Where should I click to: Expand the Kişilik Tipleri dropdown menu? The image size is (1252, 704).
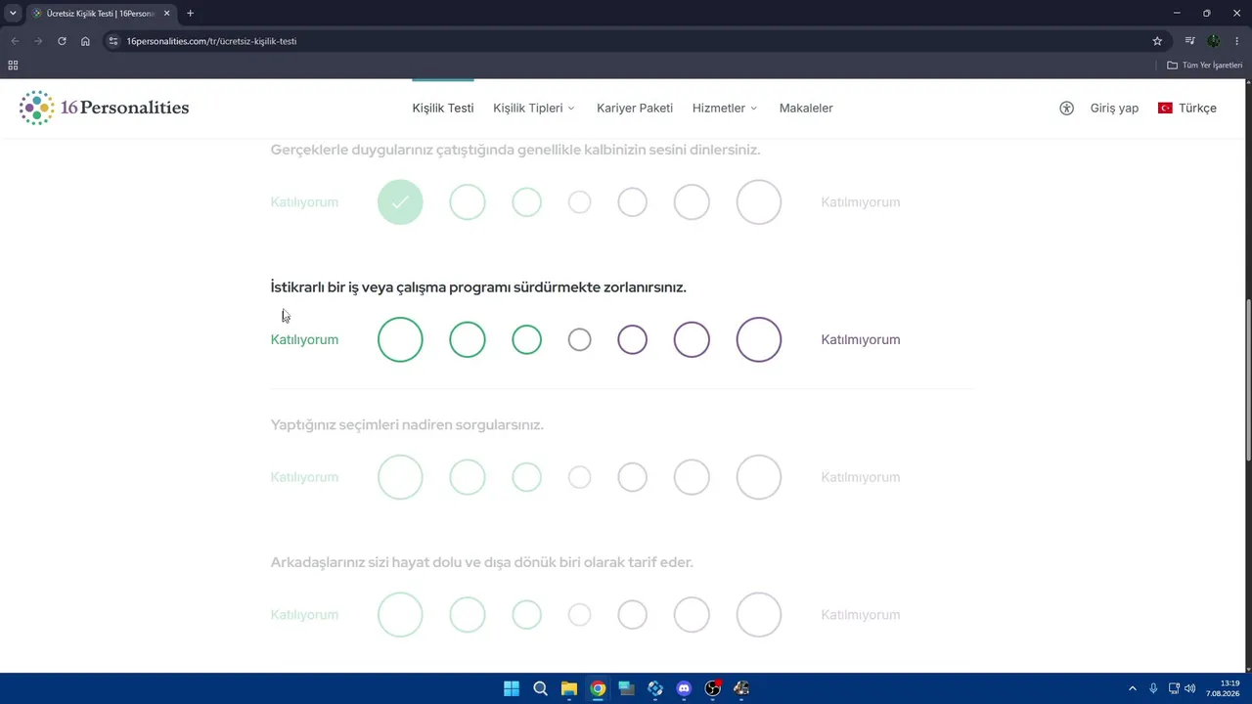coord(534,109)
